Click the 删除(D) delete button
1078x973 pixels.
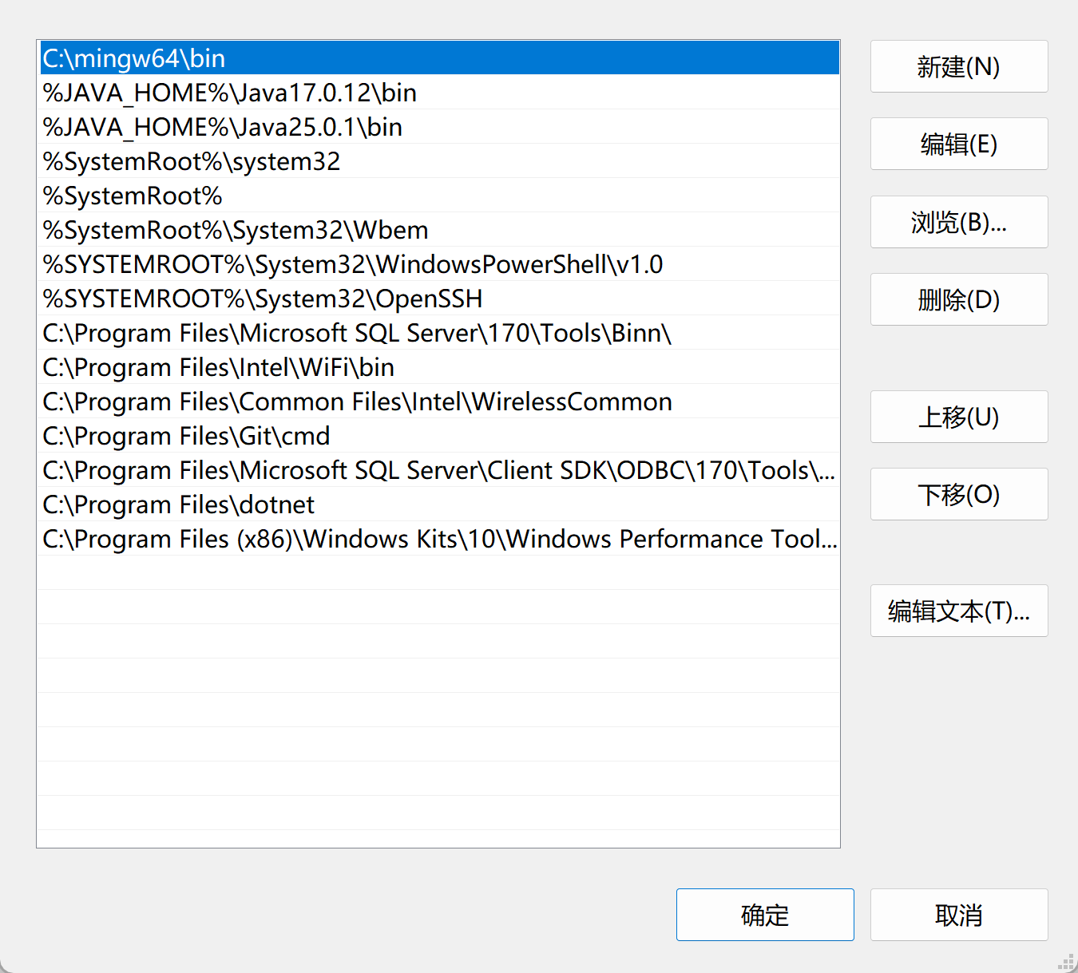(x=959, y=299)
